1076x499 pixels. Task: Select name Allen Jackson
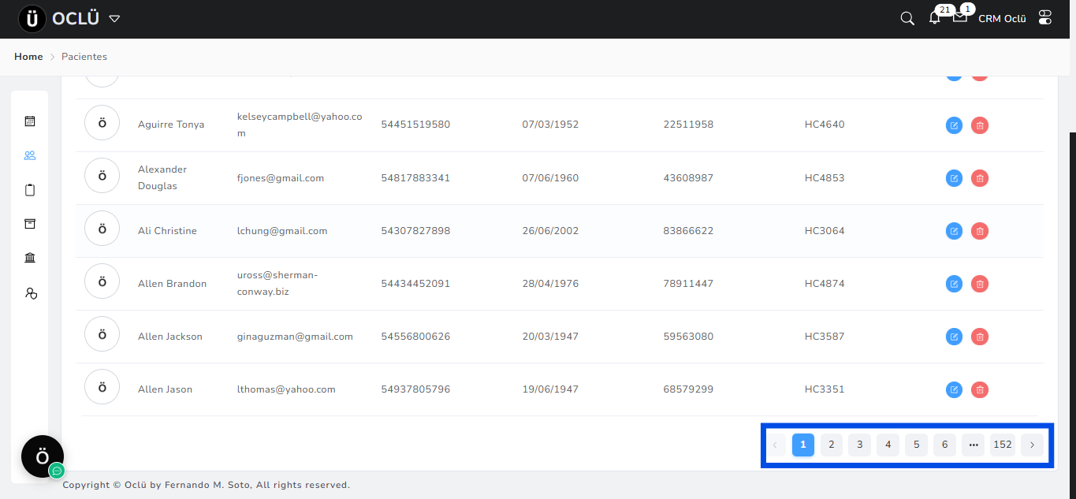tap(170, 337)
